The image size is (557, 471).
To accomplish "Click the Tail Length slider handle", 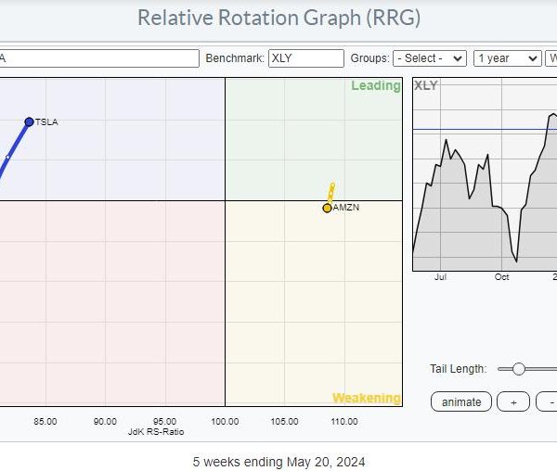I will pyautogui.click(x=518, y=369).
